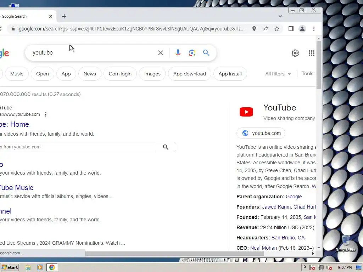
Task: Open the Google parent organization link
Action: (x=294, y=197)
